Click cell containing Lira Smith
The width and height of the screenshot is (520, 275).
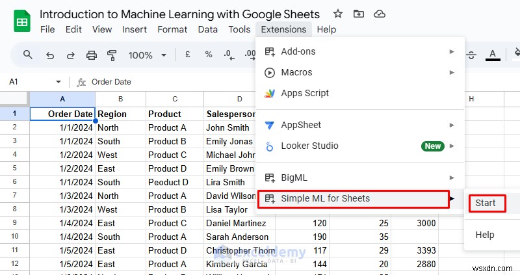click(230, 182)
